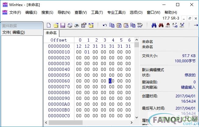Open the 编辑(E) menu

coord(31,13)
